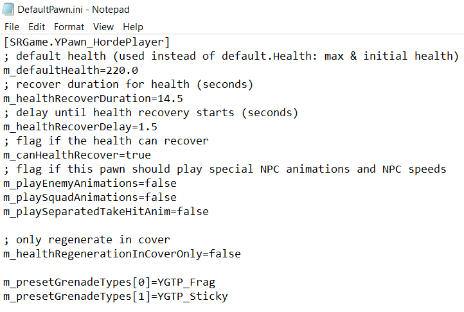Open the View menu
The width and height of the screenshot is (464, 312).
[x=103, y=27]
